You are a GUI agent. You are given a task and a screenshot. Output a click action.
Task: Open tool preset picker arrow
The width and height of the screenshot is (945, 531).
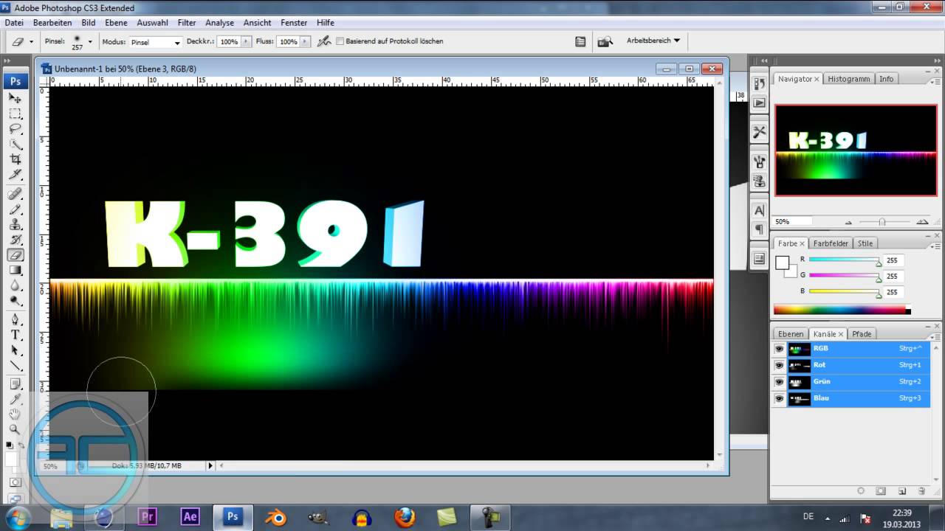pos(30,42)
